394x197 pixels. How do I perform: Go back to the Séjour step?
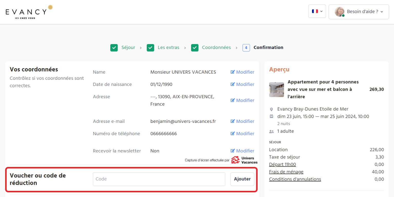click(x=128, y=47)
